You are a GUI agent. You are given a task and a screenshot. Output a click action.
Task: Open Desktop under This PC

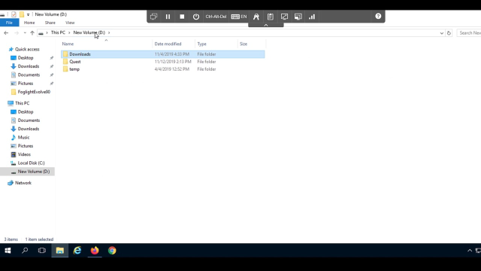click(x=25, y=112)
